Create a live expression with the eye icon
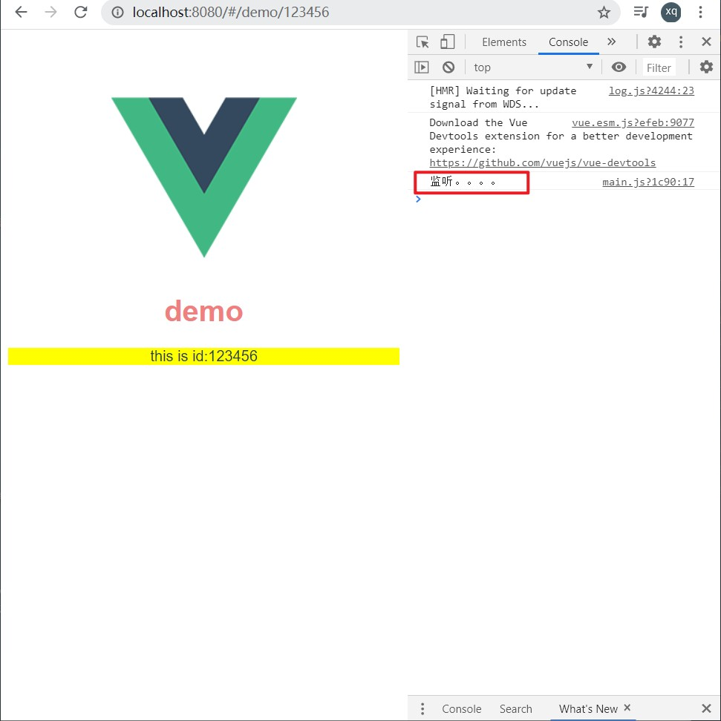This screenshot has width=721, height=721. (619, 68)
